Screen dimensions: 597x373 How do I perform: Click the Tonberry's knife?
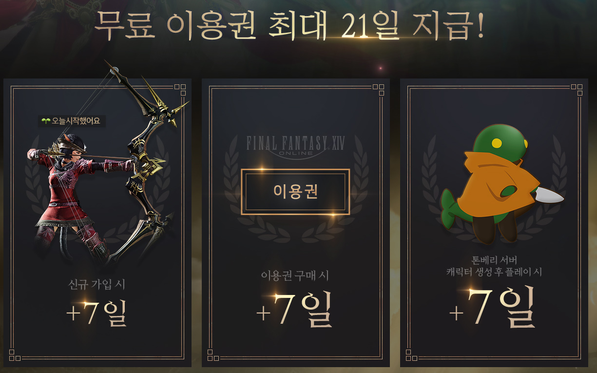550,194
